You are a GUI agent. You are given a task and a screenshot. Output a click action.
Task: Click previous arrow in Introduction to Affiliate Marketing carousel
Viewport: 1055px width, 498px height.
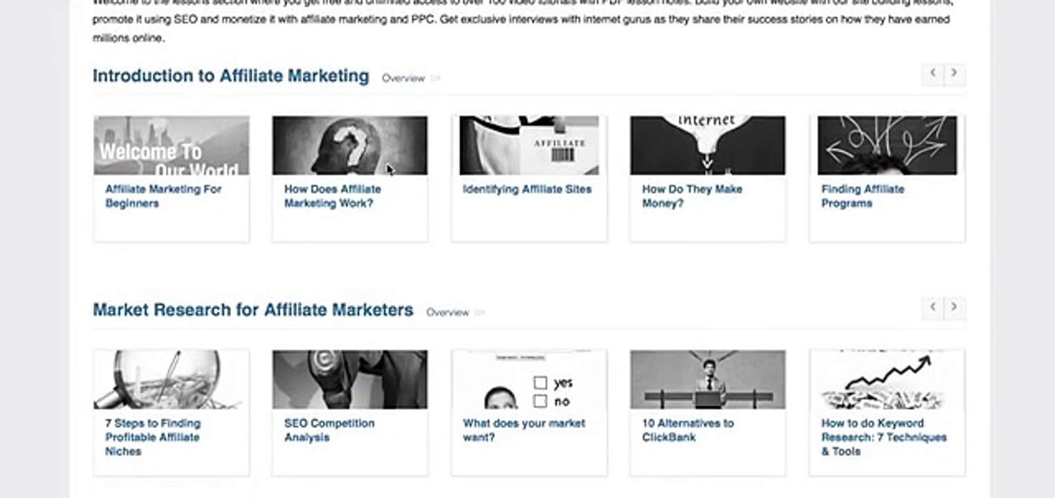[x=933, y=74]
